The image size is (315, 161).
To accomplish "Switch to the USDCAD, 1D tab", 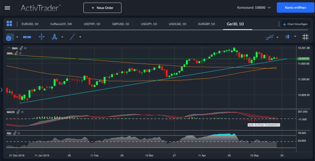I will click(x=177, y=24).
